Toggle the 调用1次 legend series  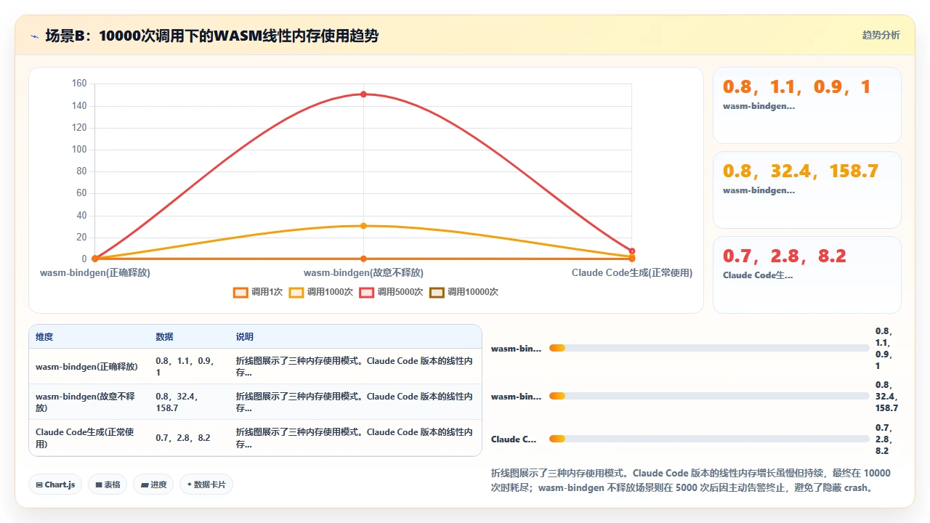pos(258,292)
